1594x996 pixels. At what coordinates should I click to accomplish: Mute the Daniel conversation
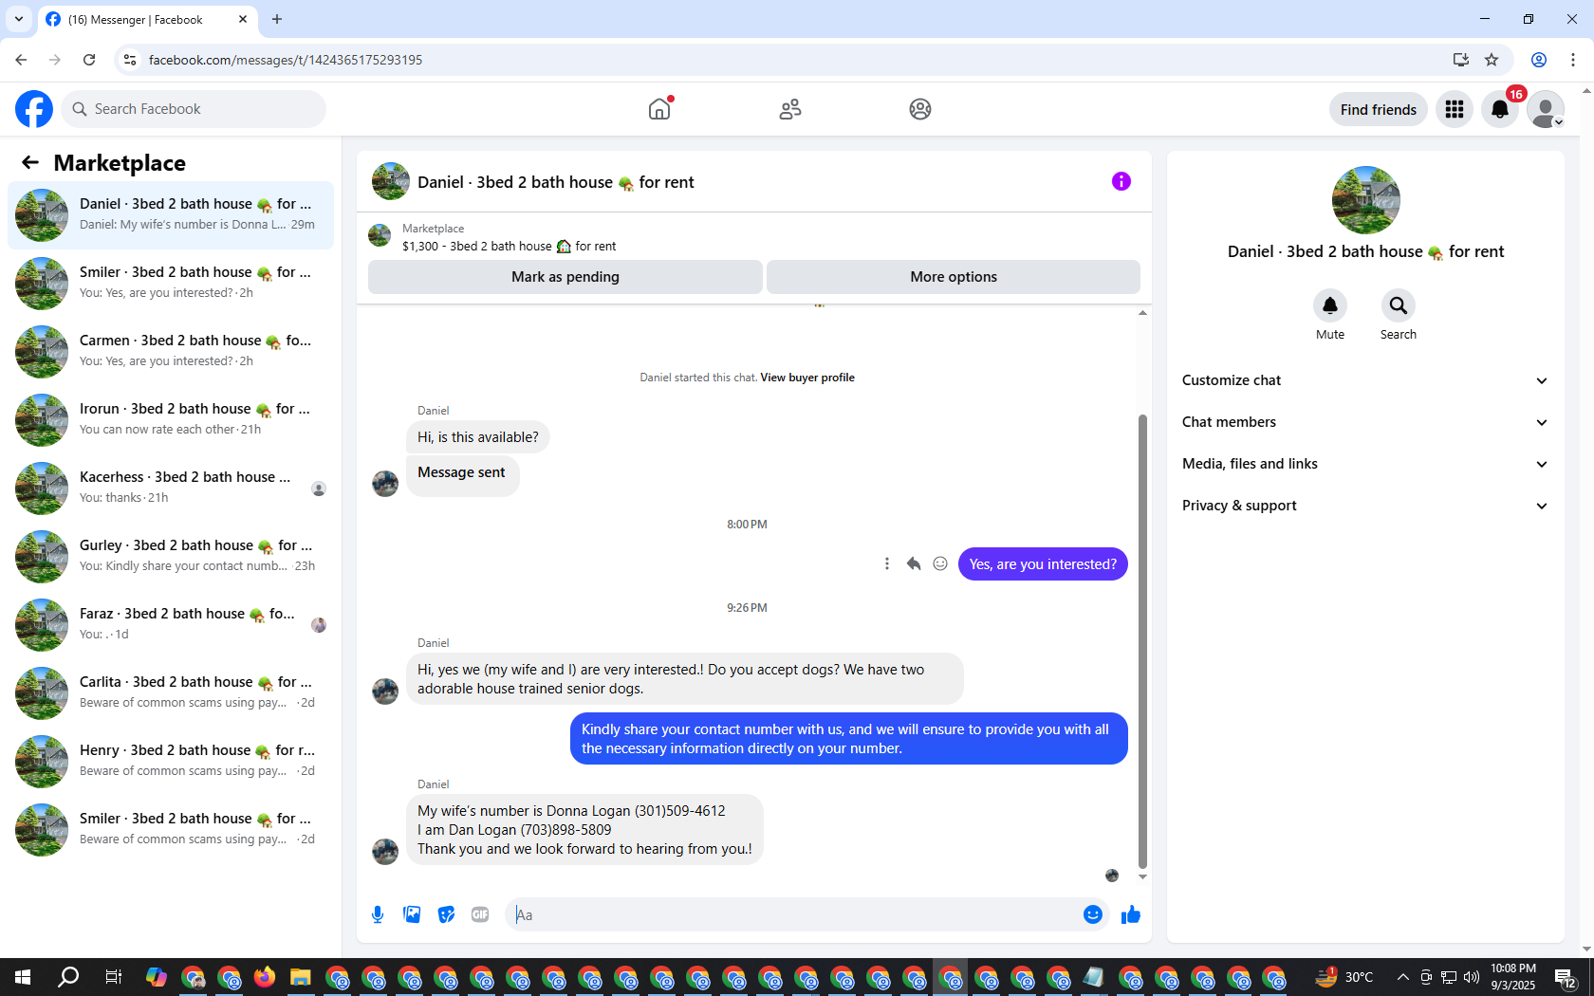[1330, 305]
